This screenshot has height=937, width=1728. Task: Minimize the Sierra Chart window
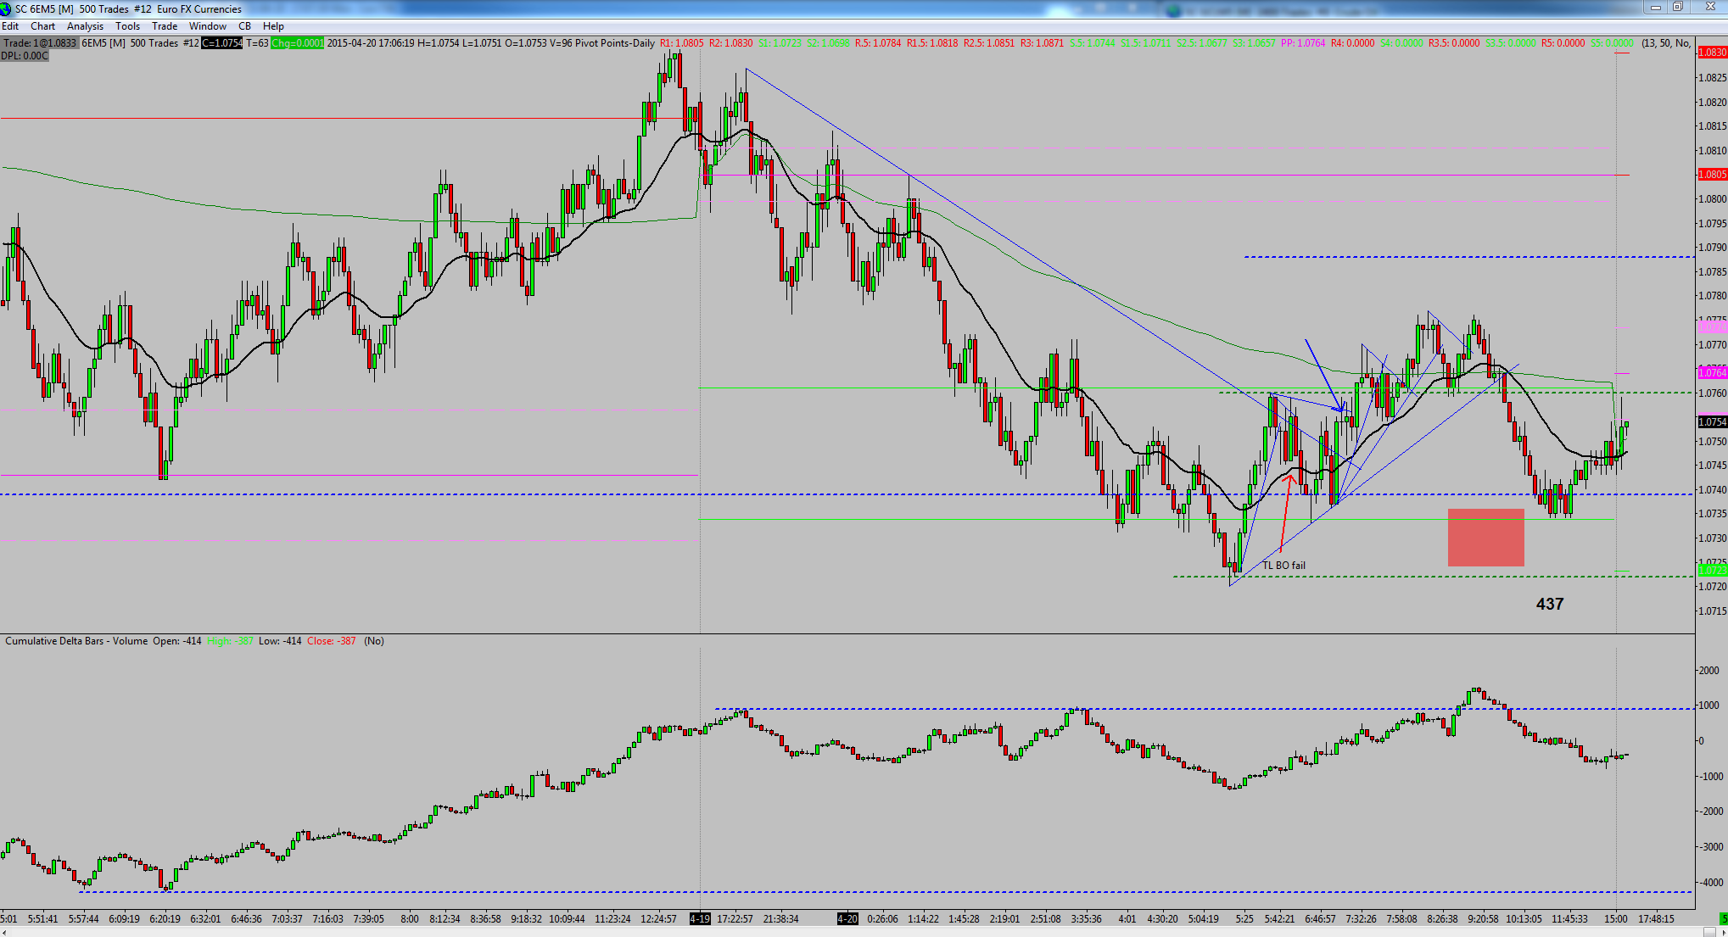1656,7
